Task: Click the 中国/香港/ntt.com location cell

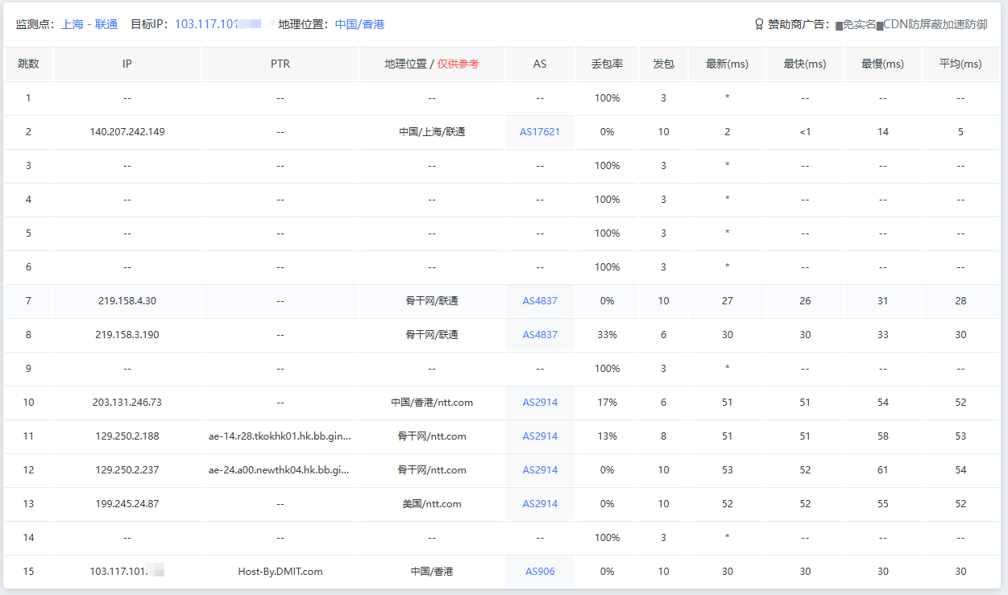Action: (432, 403)
